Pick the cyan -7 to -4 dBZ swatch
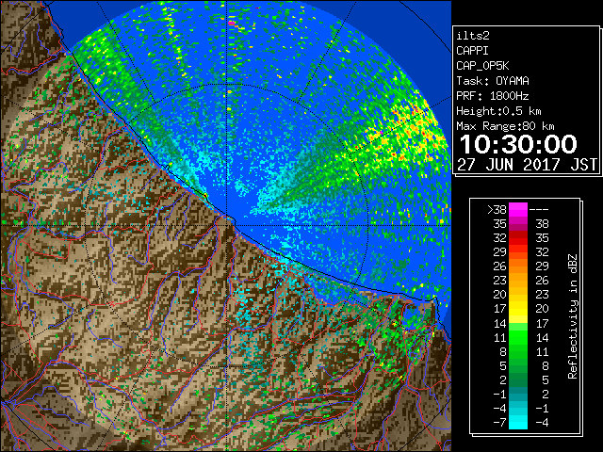The height and width of the screenshot is (452, 603). click(x=518, y=422)
